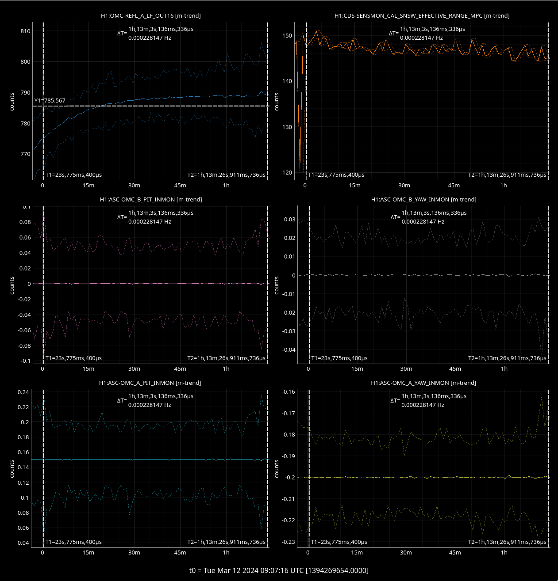Viewport: 558px width, 581px height.
Task: Select the T1 cursor label in OMC_A_PIT plot
Action: pos(73,542)
